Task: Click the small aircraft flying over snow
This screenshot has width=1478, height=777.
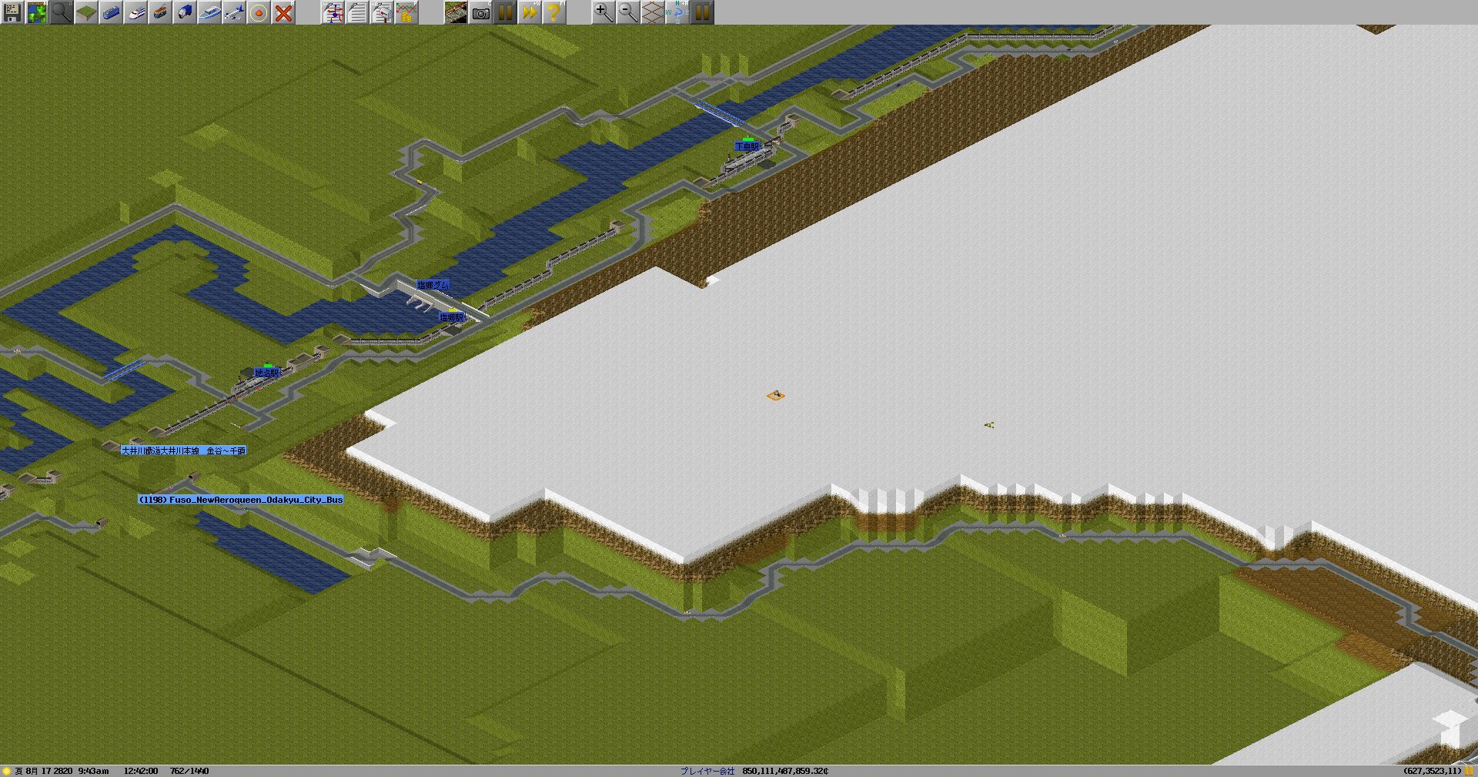Action: (989, 424)
